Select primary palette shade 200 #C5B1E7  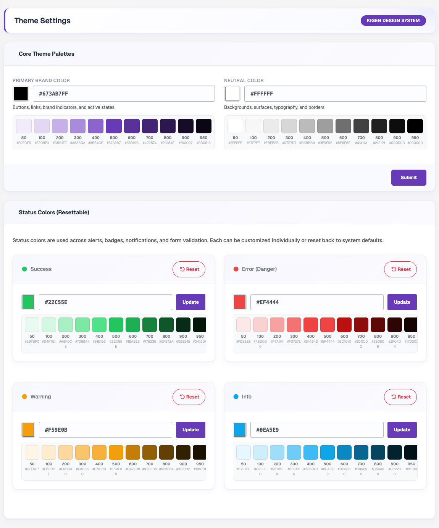(x=60, y=126)
